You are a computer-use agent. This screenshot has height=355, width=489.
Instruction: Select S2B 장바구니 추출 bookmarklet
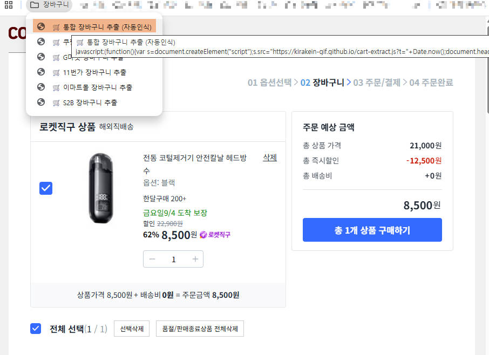94,102
